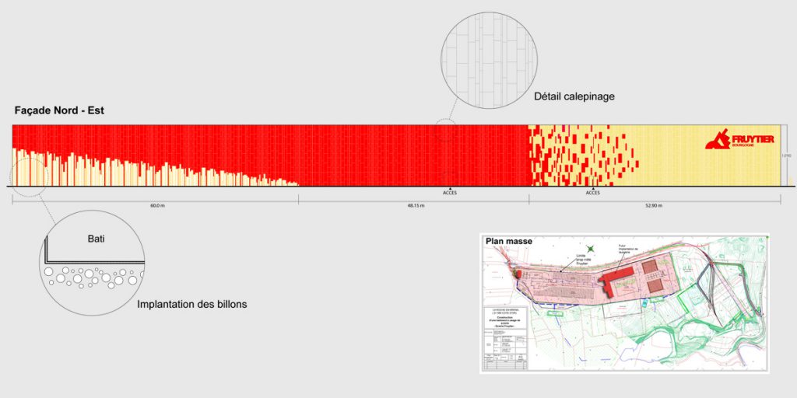The width and height of the screenshot is (797, 398).
Task: Click the dashed circle at facade's left end
Action: [x=30, y=173]
